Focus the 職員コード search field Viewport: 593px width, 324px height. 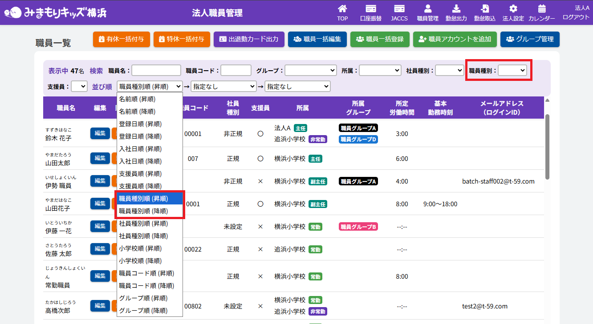(x=236, y=70)
